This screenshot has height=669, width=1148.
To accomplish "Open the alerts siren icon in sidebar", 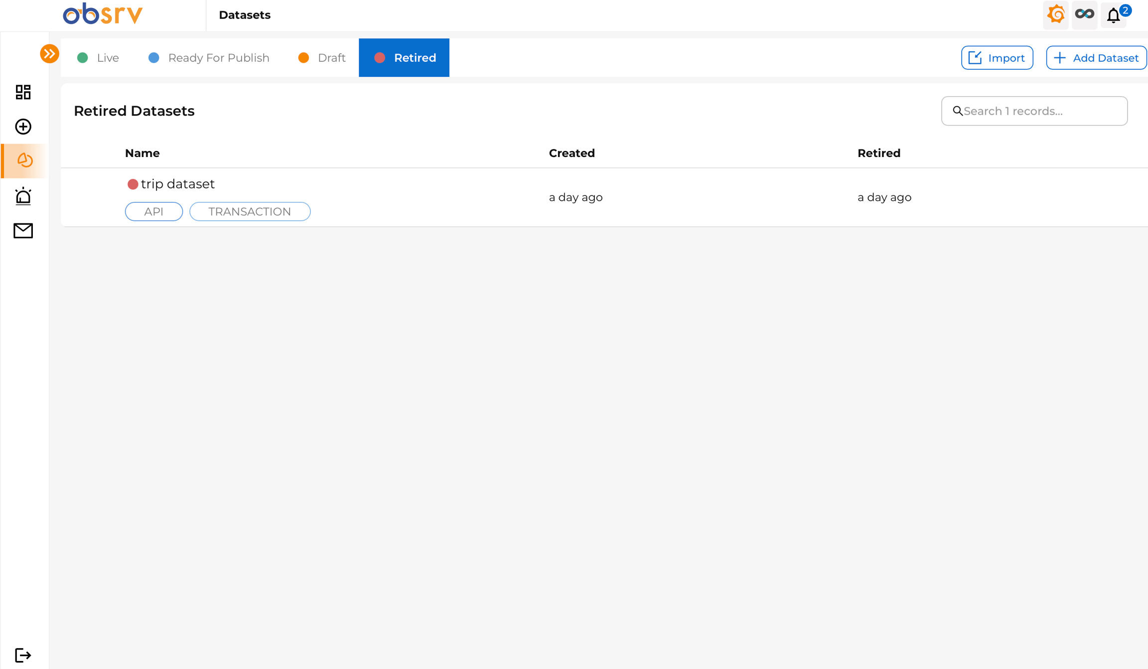I will (23, 196).
